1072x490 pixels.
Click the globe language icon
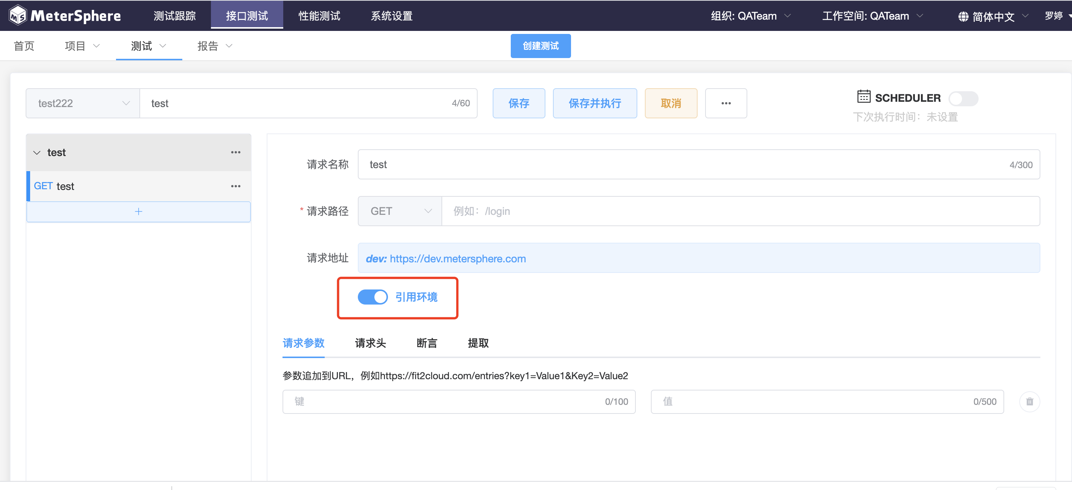[x=963, y=16]
